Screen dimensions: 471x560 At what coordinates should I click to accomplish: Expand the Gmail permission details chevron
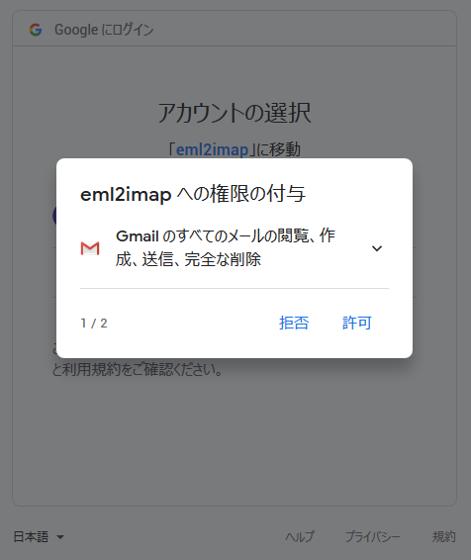point(377,248)
